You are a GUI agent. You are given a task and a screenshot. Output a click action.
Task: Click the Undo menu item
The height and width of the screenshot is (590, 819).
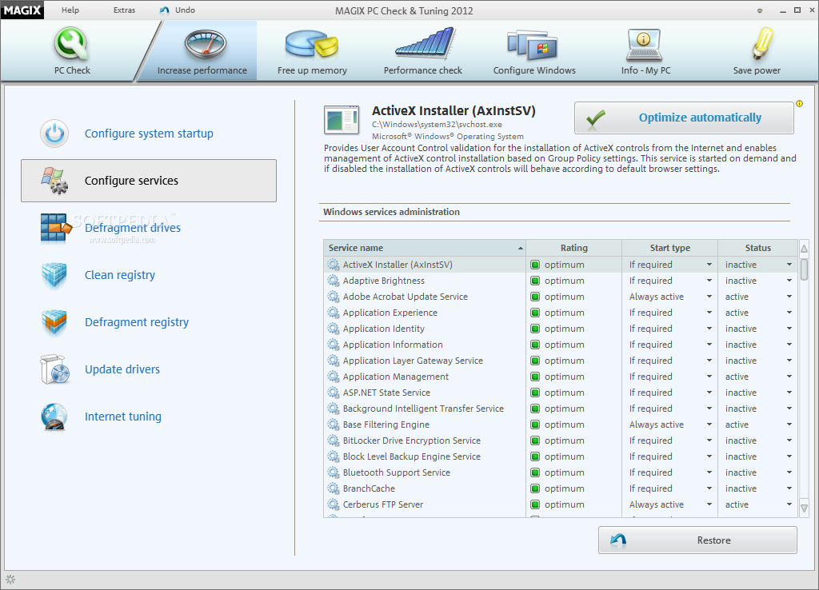(x=185, y=10)
